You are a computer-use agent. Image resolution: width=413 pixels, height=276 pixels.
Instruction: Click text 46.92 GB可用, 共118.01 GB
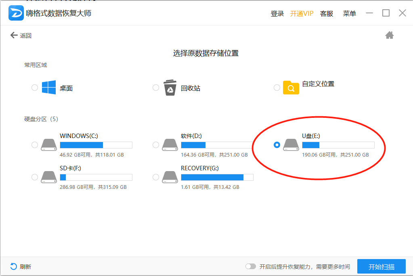coord(92,155)
